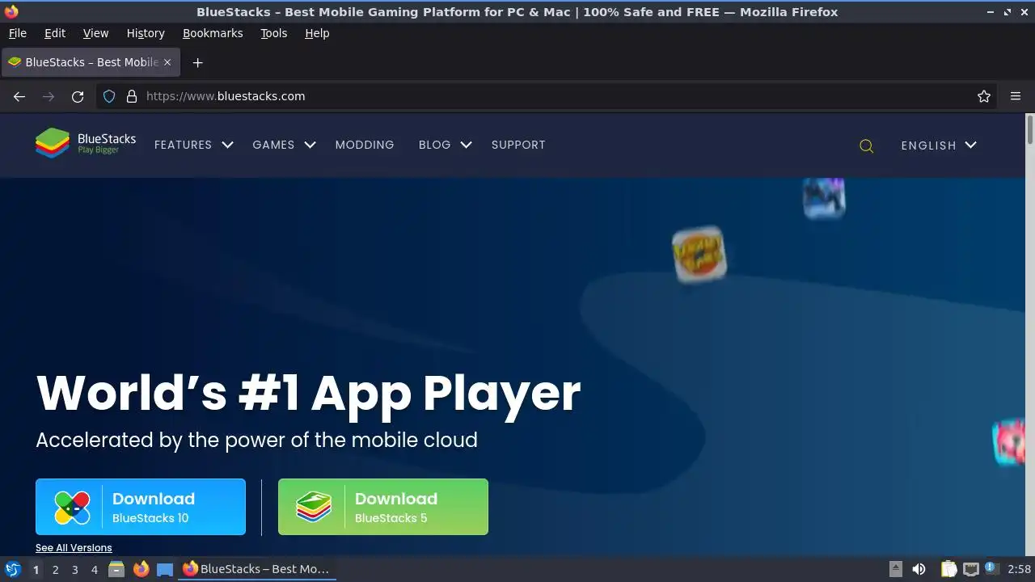The width and height of the screenshot is (1035, 582).
Task: Open the Firefox hamburger application menu
Action: 1016,96
